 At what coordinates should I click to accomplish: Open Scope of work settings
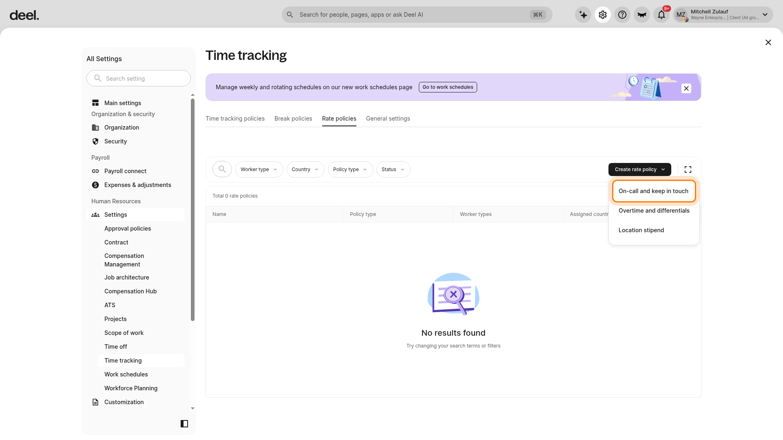click(141, 333)
